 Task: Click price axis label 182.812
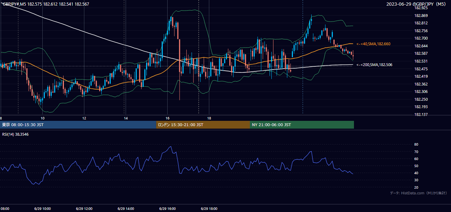421,23
